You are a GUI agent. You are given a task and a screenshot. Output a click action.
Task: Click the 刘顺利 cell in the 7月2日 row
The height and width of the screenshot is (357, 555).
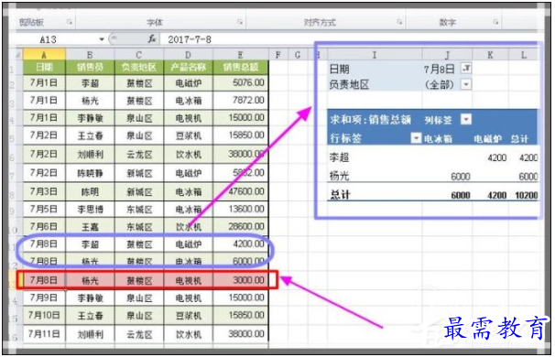[90, 155]
